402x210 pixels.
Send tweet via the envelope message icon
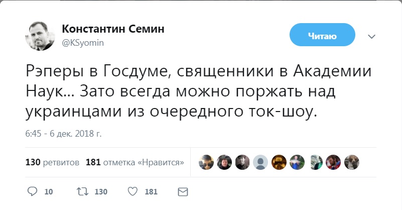[183, 191]
